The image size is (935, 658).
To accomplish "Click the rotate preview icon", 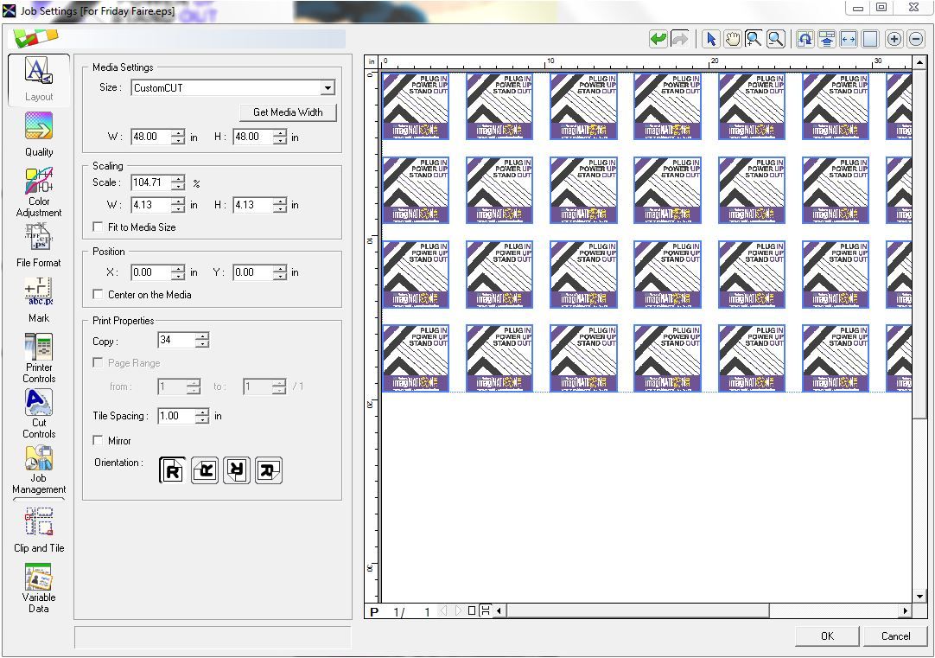I will pyautogui.click(x=805, y=40).
